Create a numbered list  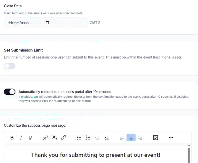click(x=88, y=138)
